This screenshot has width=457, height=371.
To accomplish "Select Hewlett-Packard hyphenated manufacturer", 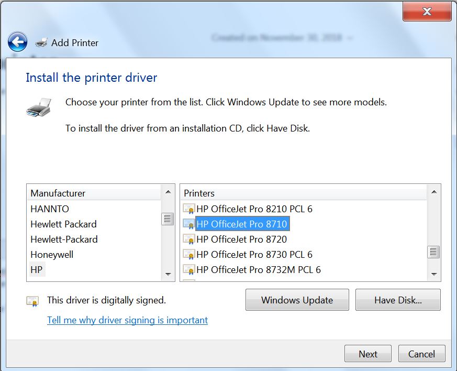I will [x=64, y=239].
